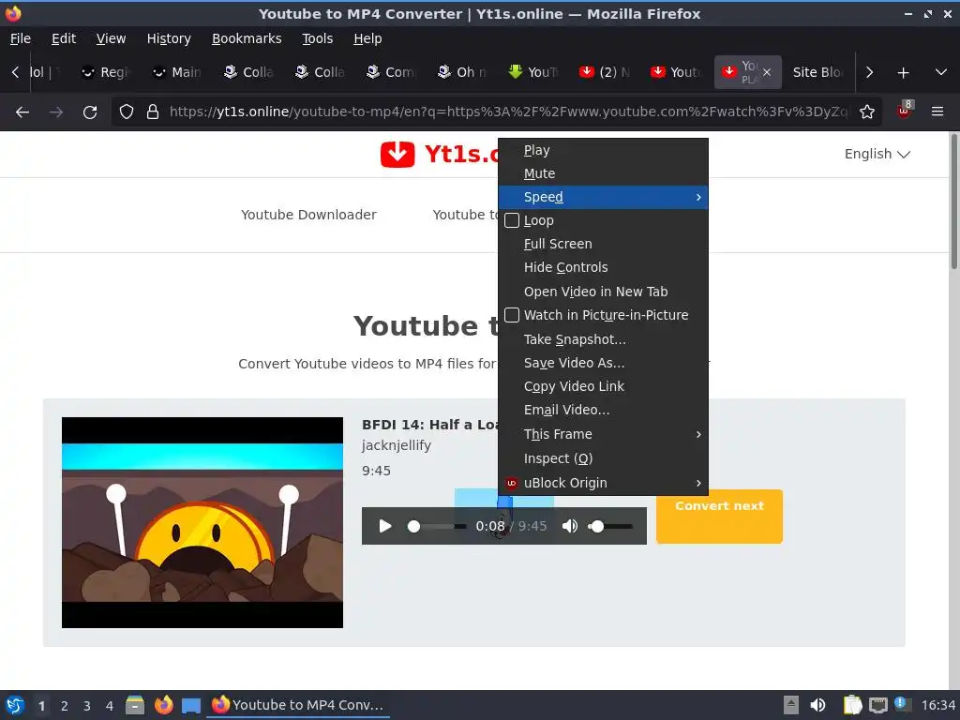
Task: Click the video seek progress slider
Action: click(x=437, y=526)
